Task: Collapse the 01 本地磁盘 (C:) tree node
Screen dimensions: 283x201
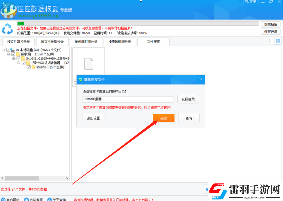Action: click(x=3, y=49)
